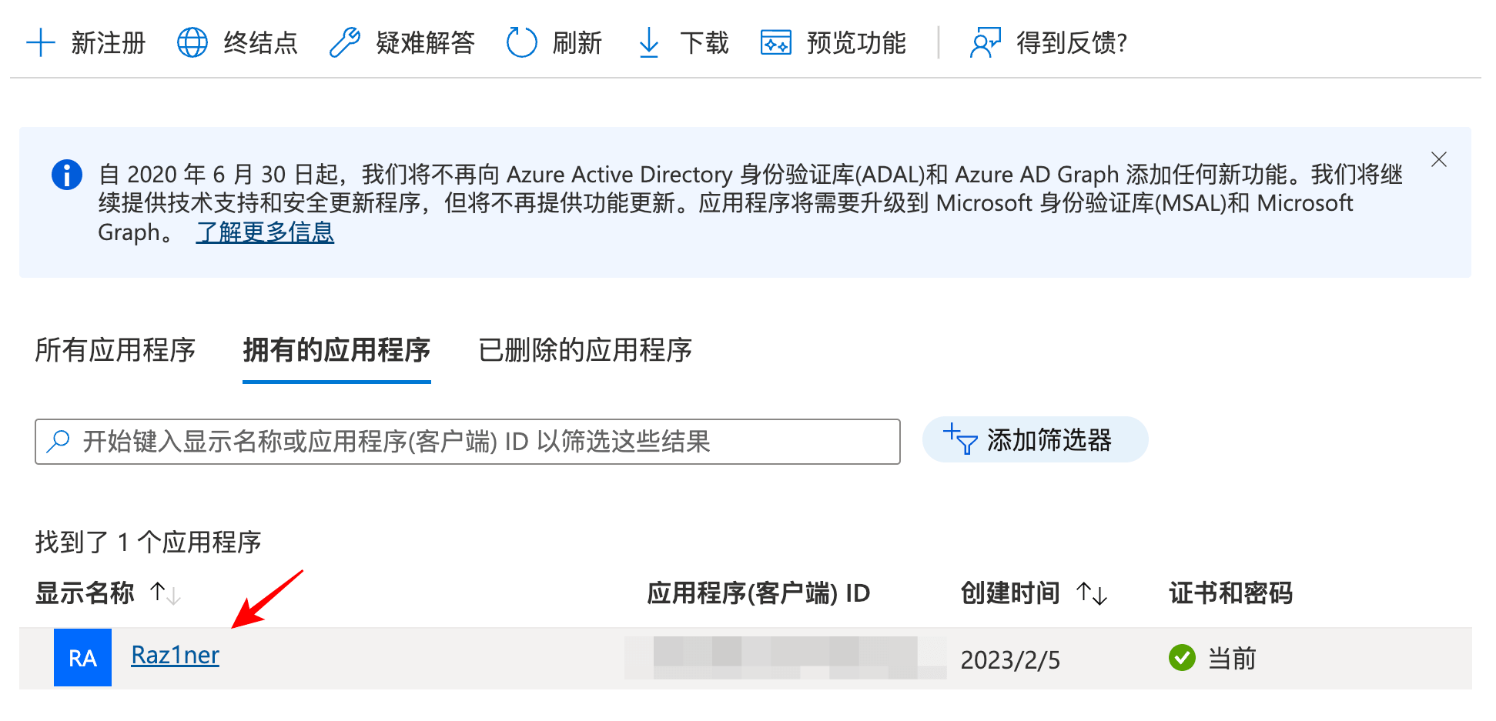The width and height of the screenshot is (1496, 721).
Task: Click the globe icon for 终结点
Action: [192, 42]
